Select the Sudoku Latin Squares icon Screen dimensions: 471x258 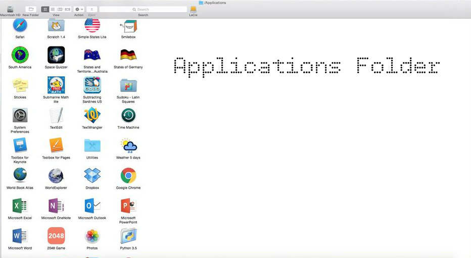tap(128, 86)
